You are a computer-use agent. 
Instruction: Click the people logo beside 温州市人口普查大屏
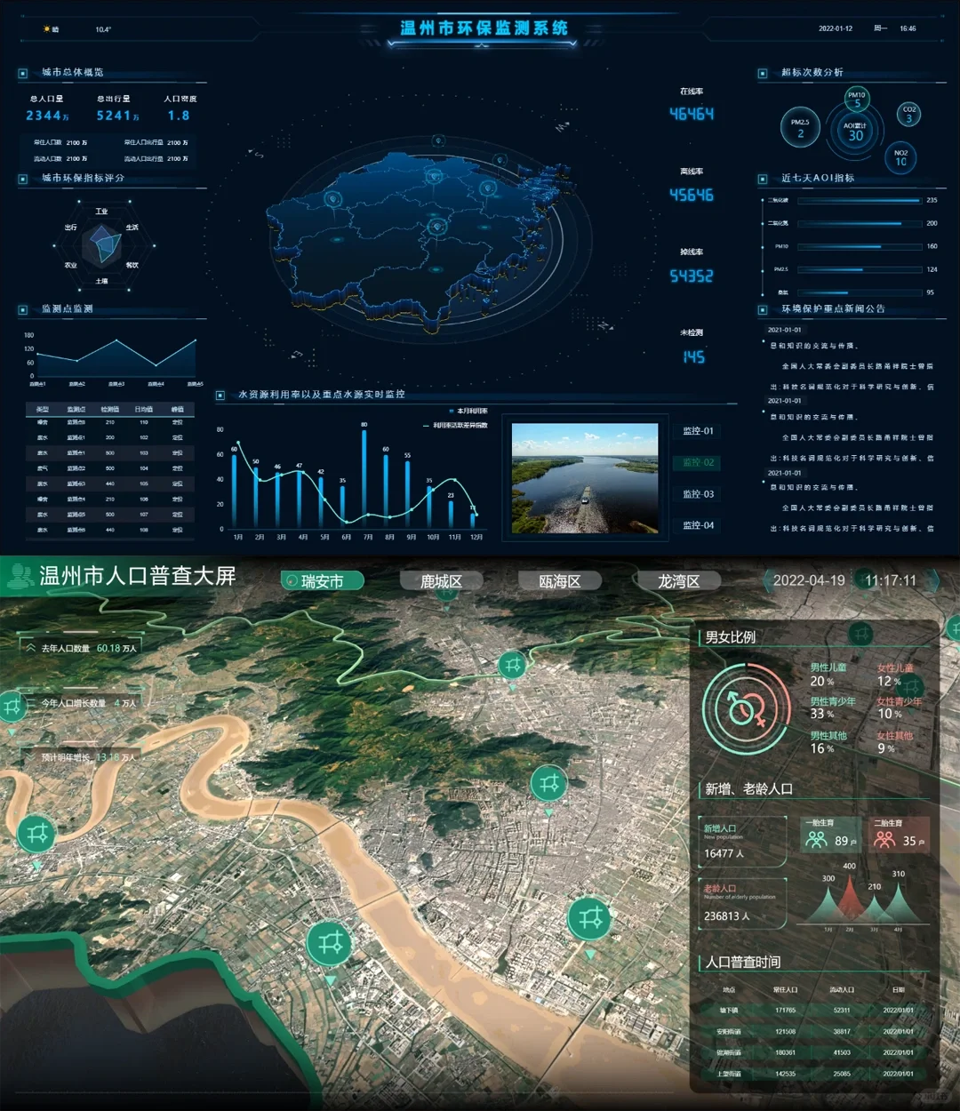pyautogui.click(x=19, y=577)
